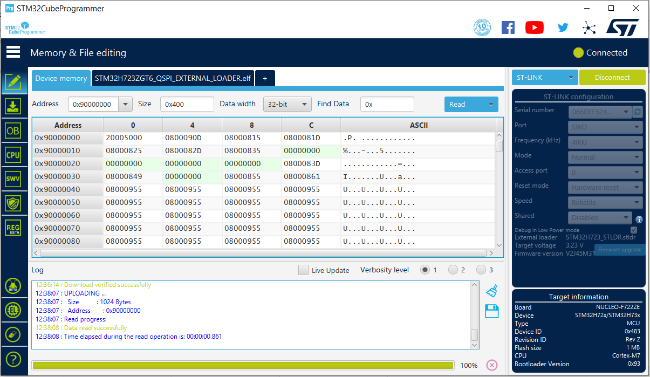
Task: Cancel the operation via the red cross beside the progress bar
Action: (491, 365)
